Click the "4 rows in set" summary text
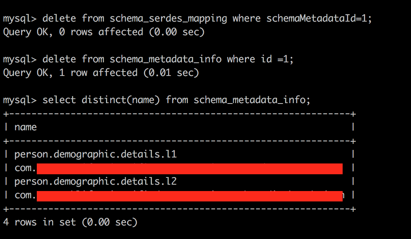Viewport: 411px width, 239px height. 39,222
